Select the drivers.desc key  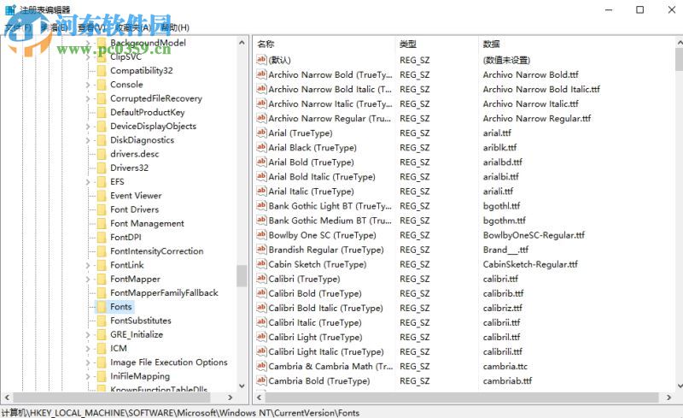point(134,154)
